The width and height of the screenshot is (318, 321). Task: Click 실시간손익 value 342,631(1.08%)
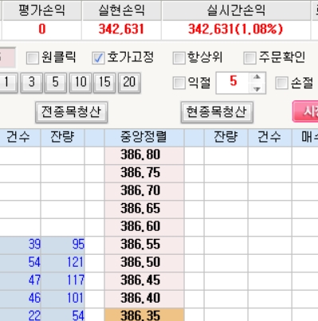pos(235,29)
